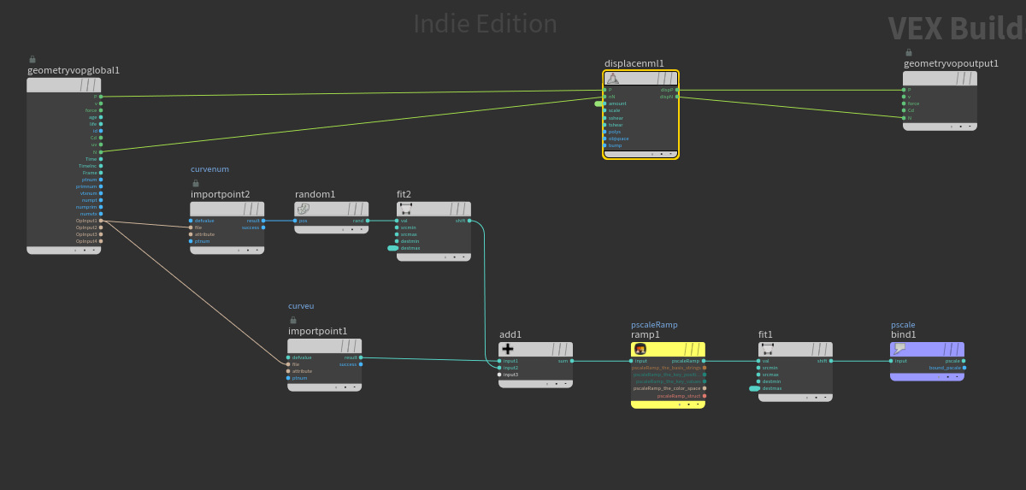Click scale input on displacenml1
This screenshot has height=490, width=1026.
tap(604, 110)
